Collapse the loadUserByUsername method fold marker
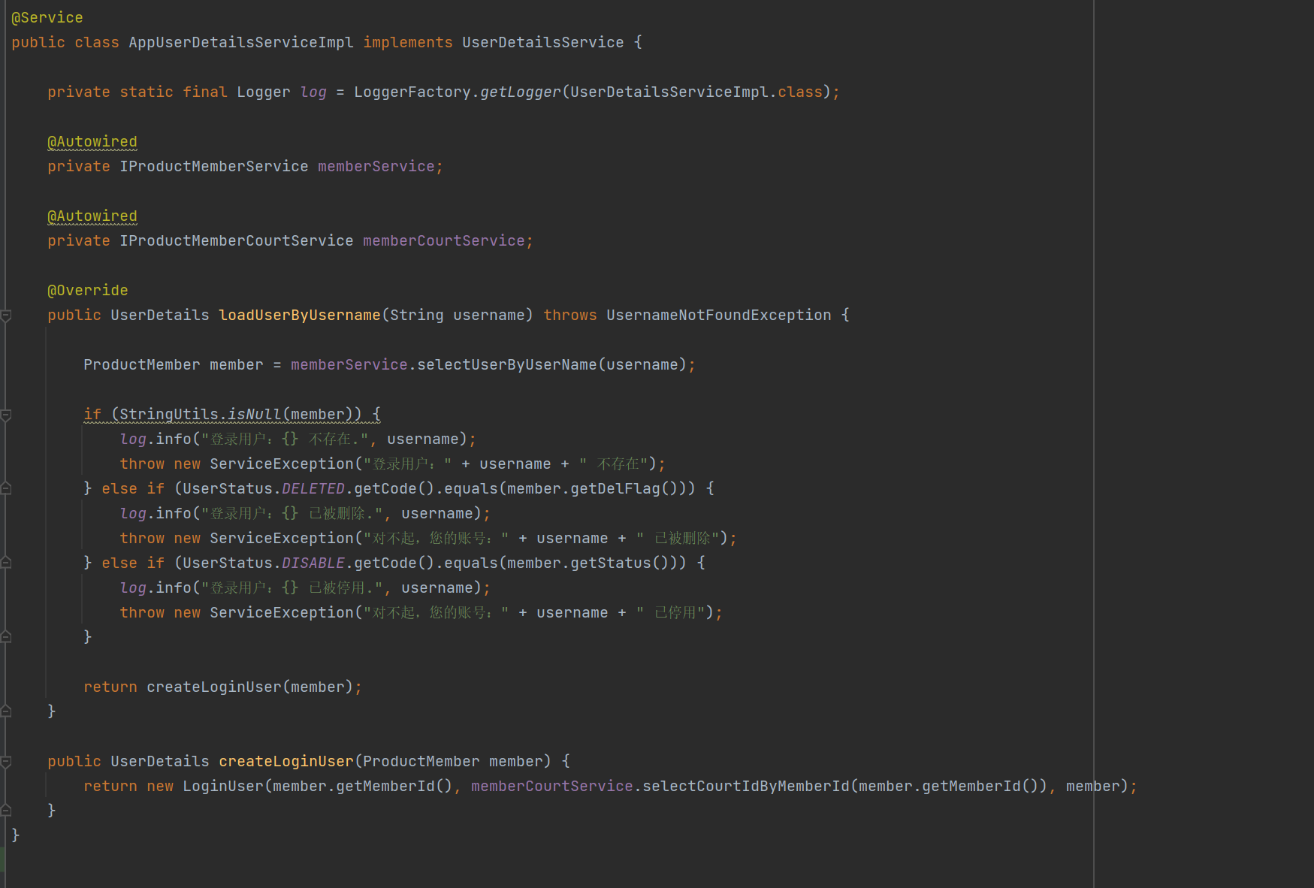The width and height of the screenshot is (1314, 888). click(x=6, y=316)
